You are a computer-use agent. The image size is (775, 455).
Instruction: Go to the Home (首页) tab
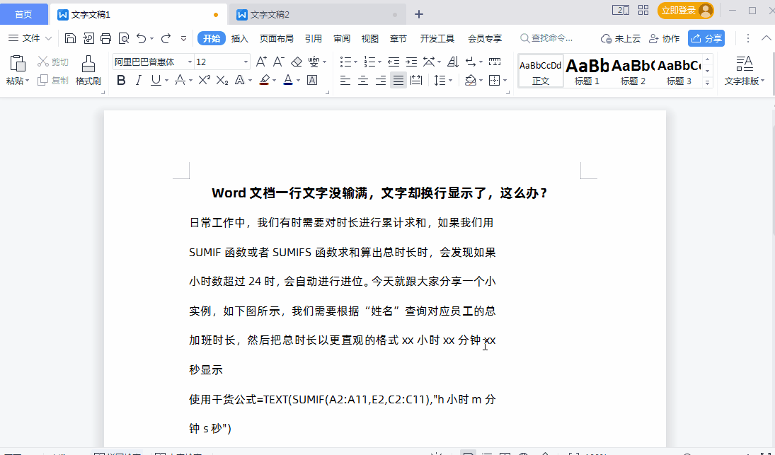[24, 14]
